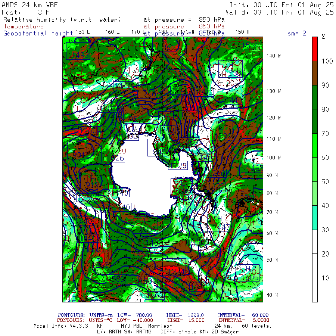Click the '%' unit above the color bar
This screenshot has width=336, height=336.
pos(323,37)
